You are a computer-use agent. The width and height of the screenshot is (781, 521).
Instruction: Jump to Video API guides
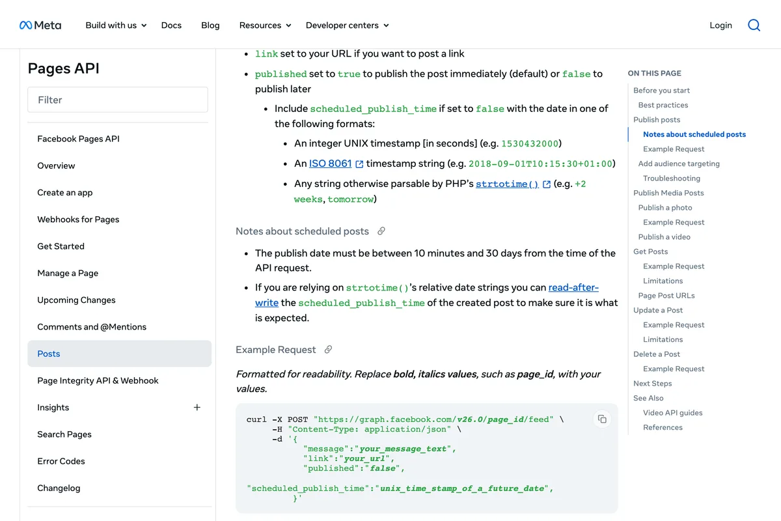point(673,413)
